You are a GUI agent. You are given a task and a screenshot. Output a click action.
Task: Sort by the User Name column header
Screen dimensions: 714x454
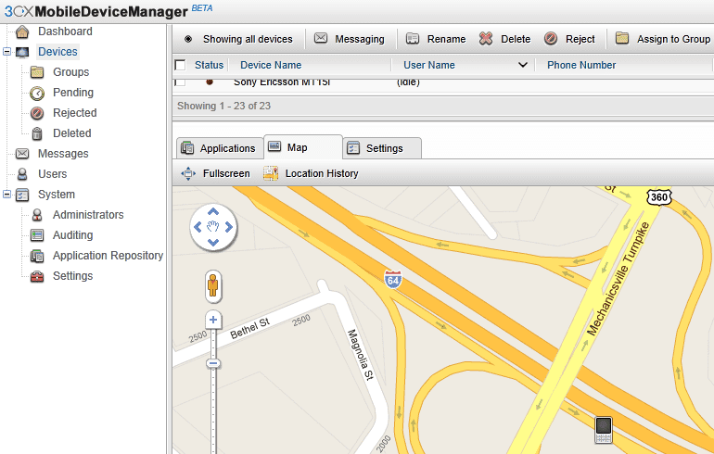pos(429,65)
